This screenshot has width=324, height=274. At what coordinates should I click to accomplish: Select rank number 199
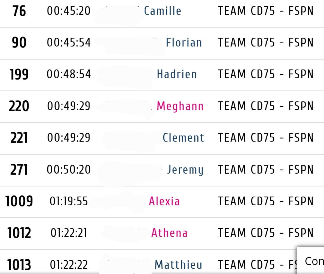click(19, 74)
